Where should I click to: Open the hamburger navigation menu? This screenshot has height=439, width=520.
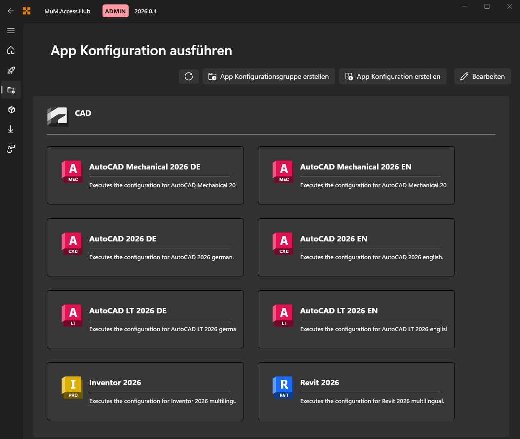(10, 31)
